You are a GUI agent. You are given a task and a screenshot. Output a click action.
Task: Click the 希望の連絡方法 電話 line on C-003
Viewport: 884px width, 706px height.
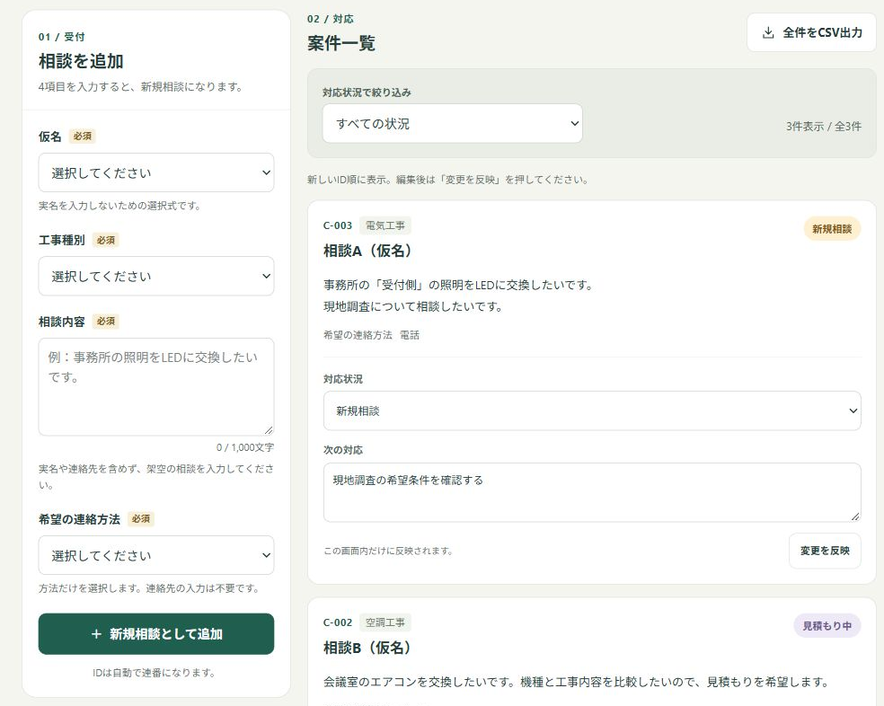[x=372, y=335]
